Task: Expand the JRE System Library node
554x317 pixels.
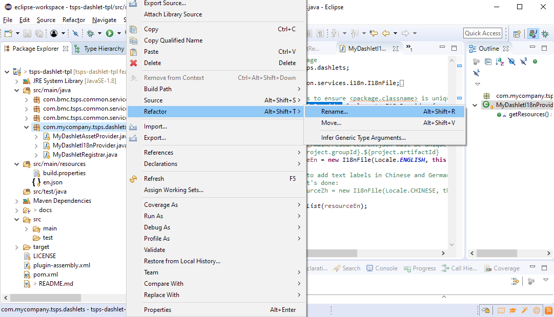Action: pyautogui.click(x=16, y=81)
